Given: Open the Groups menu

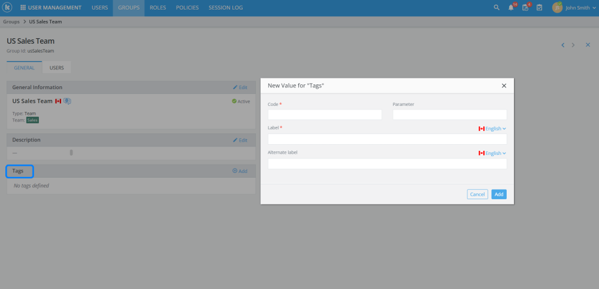Looking at the screenshot, I should pos(129,8).
